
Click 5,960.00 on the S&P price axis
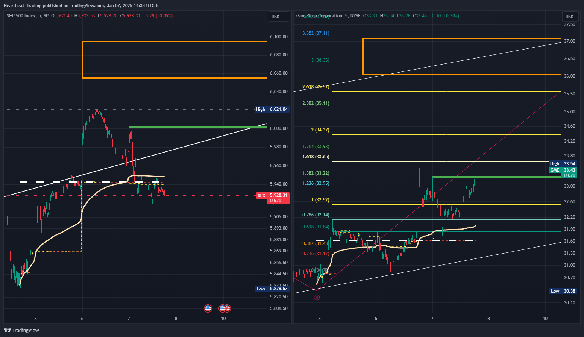pyautogui.click(x=279, y=166)
